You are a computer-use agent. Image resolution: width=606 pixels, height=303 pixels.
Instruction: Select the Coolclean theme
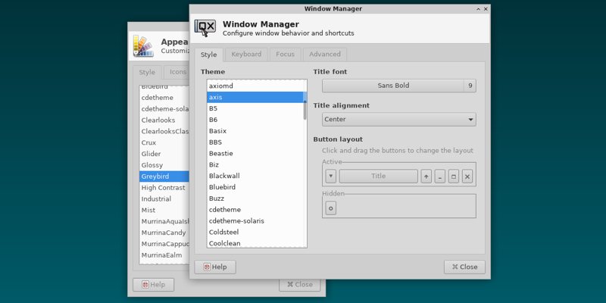[x=255, y=243]
